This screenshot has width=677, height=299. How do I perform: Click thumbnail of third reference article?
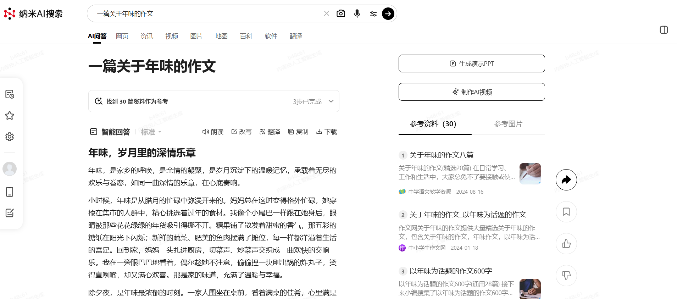[530, 289]
